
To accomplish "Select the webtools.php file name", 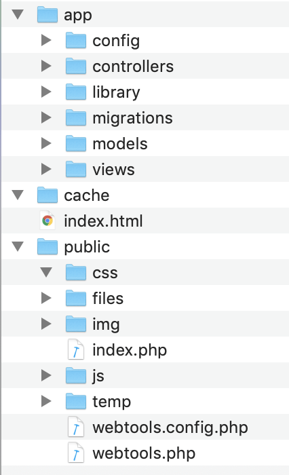I will (x=144, y=453).
